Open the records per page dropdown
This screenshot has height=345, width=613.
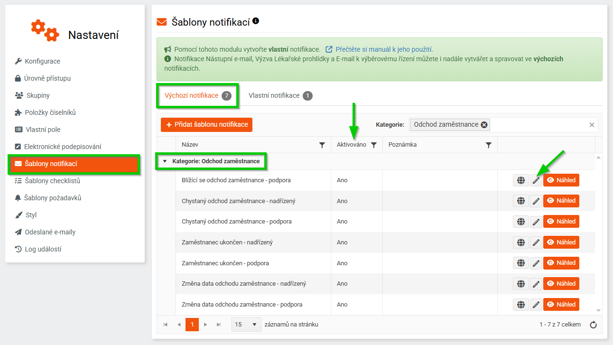pos(247,325)
